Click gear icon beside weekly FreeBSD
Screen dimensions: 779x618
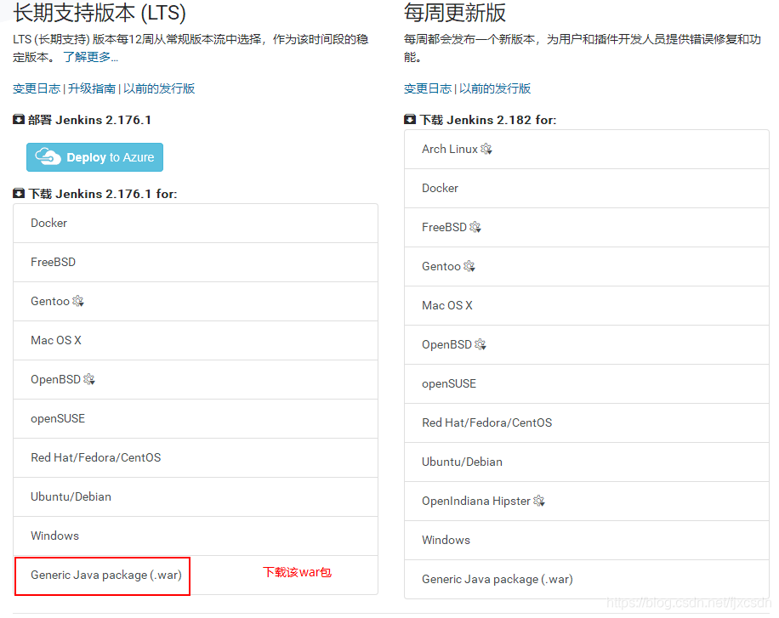(475, 227)
